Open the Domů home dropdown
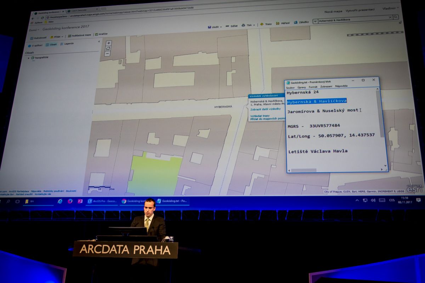 (x=35, y=30)
